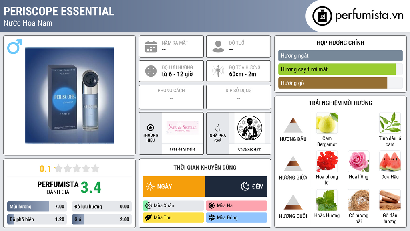The width and height of the screenshot is (410, 231).
Task: Click the clock icon beside Độ lưu hương
Action: 151,71
